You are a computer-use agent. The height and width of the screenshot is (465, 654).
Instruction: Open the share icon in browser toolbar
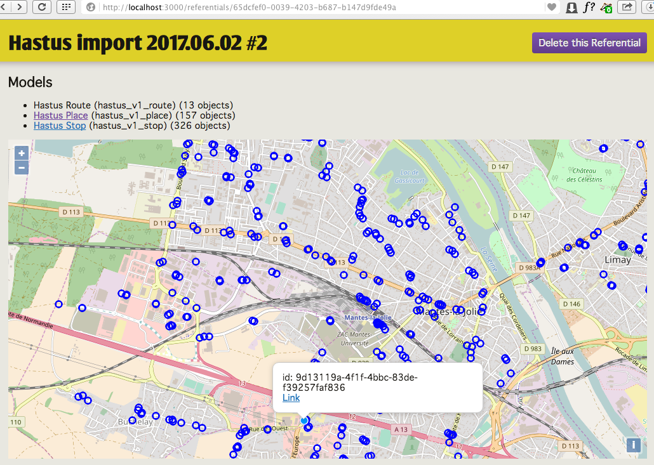[627, 7]
